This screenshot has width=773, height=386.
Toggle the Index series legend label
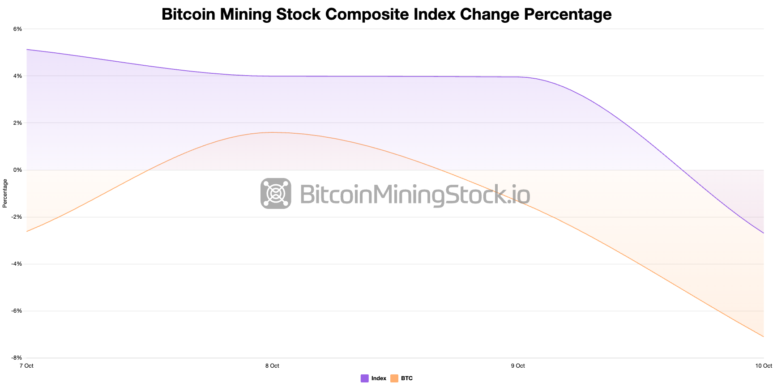379,378
